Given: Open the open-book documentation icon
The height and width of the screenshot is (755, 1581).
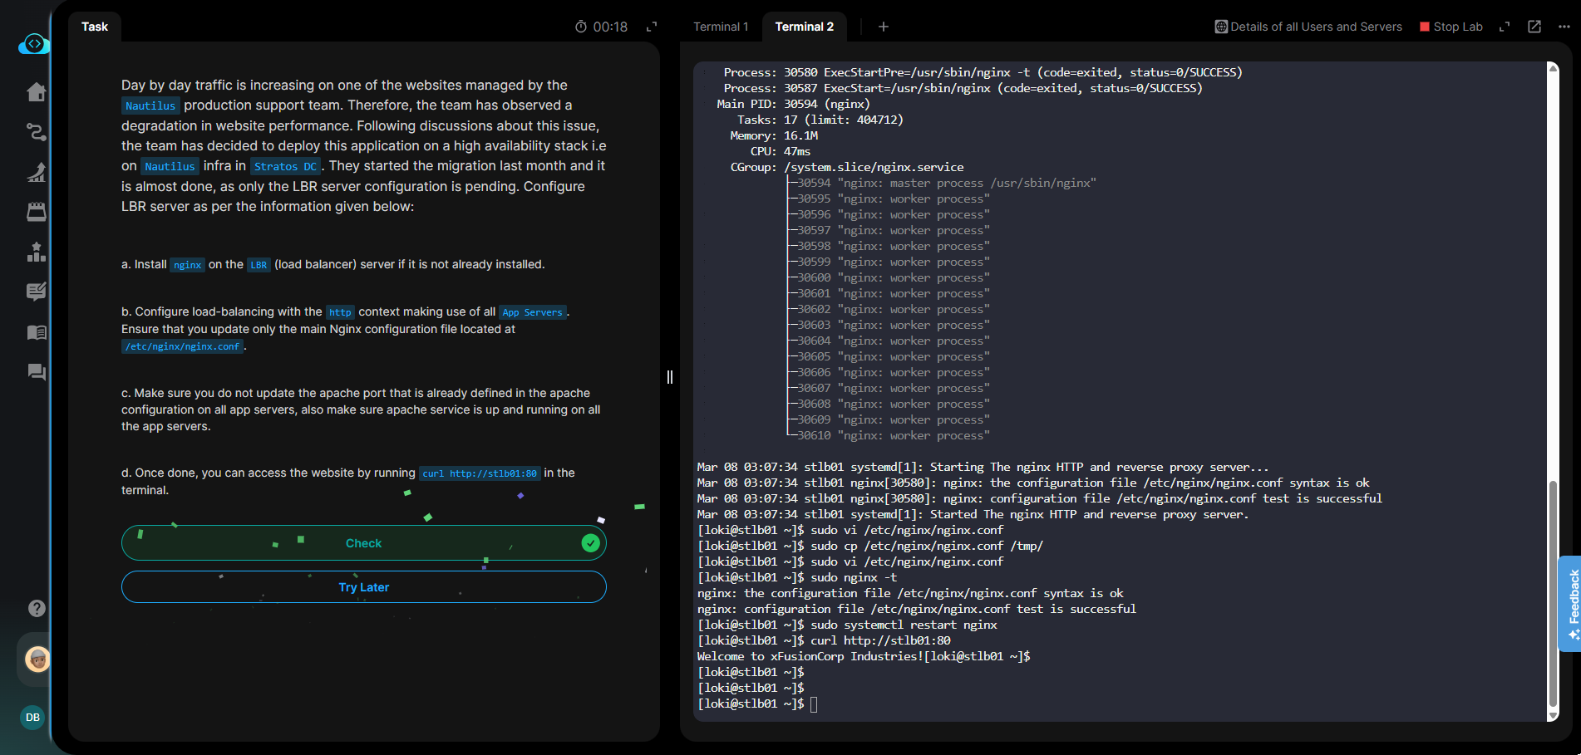Looking at the screenshot, I should click(x=36, y=332).
